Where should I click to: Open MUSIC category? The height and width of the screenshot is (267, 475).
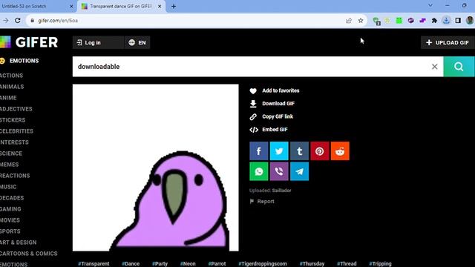coord(8,187)
